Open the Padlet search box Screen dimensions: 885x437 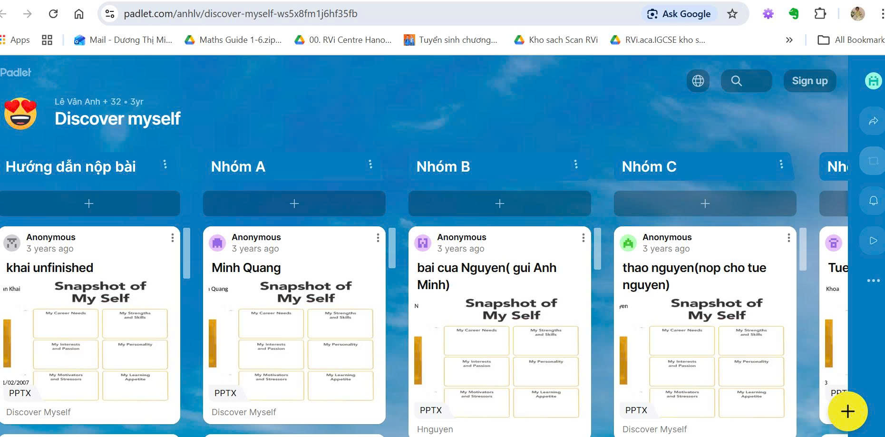point(746,81)
